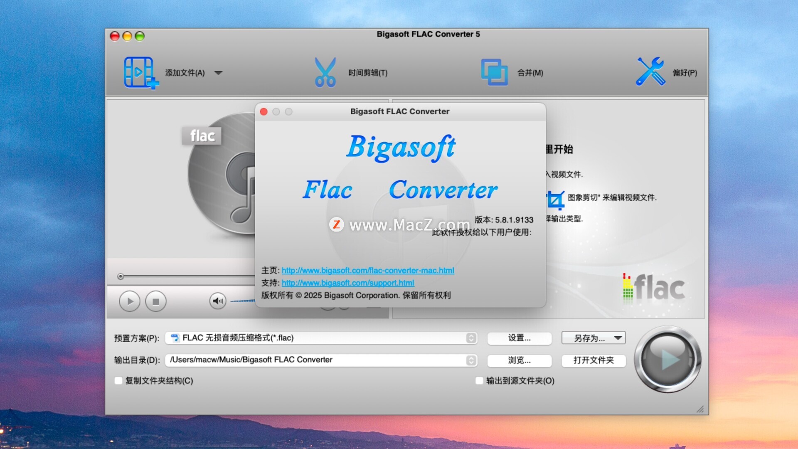Click the copyright 2025 Bigasoft Corporation text
Viewport: 798px width, 449px height.
coord(356,295)
